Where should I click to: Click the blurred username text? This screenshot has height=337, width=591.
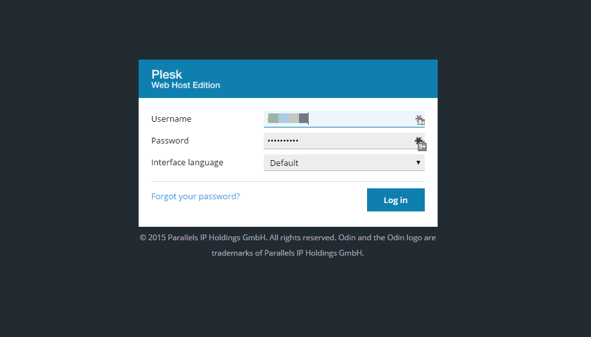coord(288,119)
